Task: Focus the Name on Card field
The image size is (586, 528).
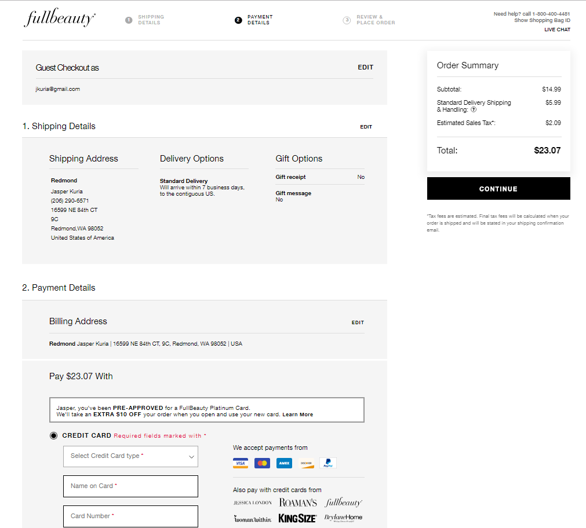Action: click(130, 486)
